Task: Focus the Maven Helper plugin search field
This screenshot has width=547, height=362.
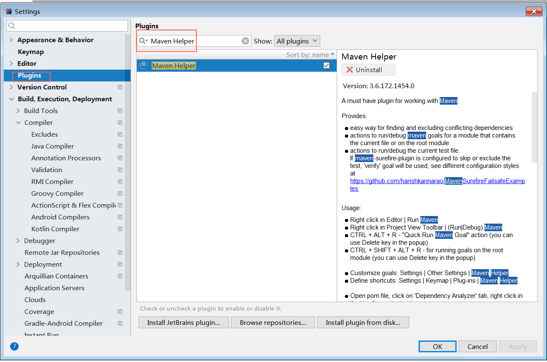Action: tap(194, 41)
